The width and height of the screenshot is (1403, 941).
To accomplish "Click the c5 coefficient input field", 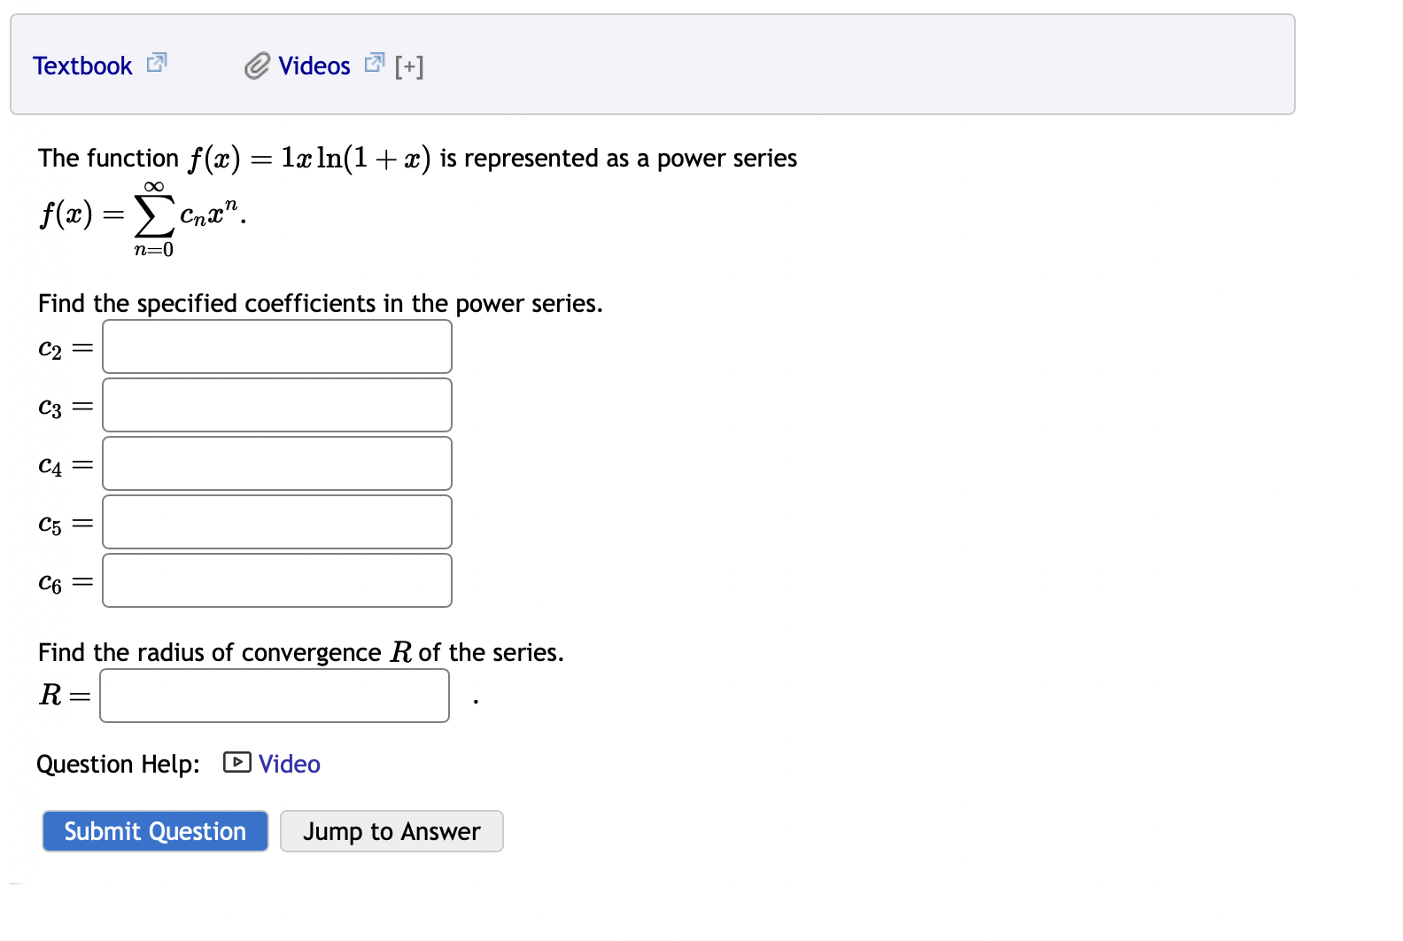I will point(276,521).
